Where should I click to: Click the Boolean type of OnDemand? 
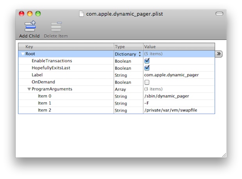point(123,82)
